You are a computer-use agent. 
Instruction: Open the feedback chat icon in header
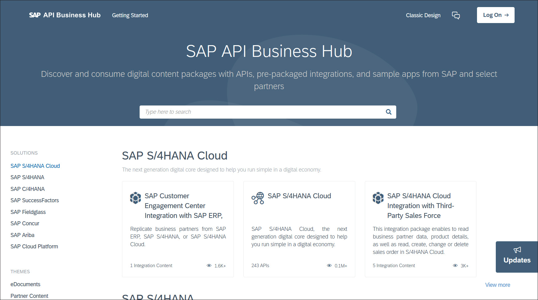coord(456,15)
